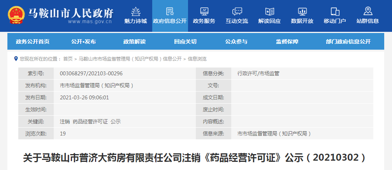Select index number 003068297/202103-00296
Screen dimensions: 392x170
click(91, 73)
